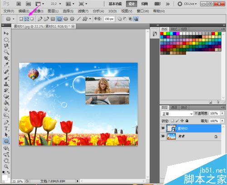The width and height of the screenshot is (227, 185).
Task: Pick the Polygon shape in options bar
Action: coord(72,19)
